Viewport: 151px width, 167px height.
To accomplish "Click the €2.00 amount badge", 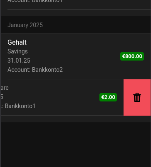I will coord(108,97).
